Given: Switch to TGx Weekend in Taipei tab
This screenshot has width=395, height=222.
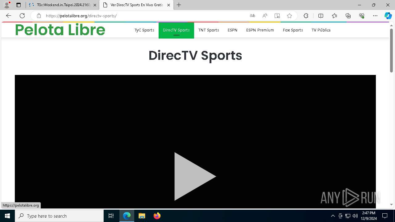Looking at the screenshot, I should click(x=63, y=5).
